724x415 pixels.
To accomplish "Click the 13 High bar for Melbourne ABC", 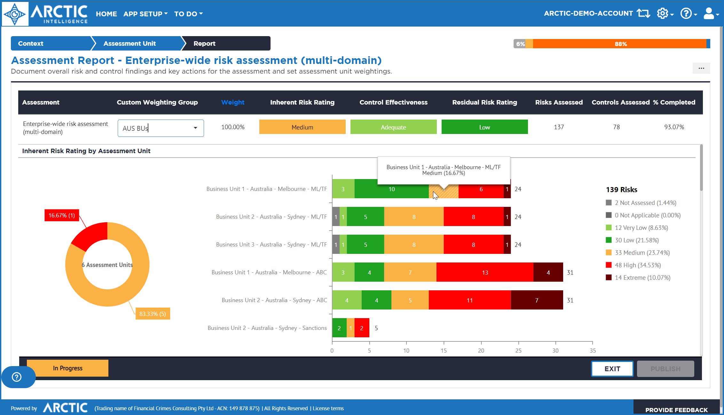I will tap(485, 272).
